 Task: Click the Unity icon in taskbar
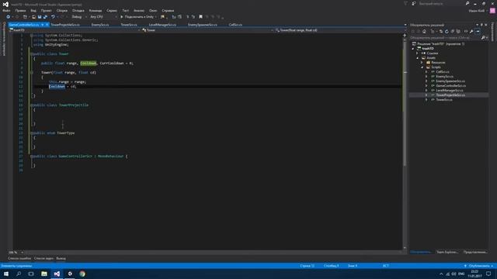pos(70,274)
